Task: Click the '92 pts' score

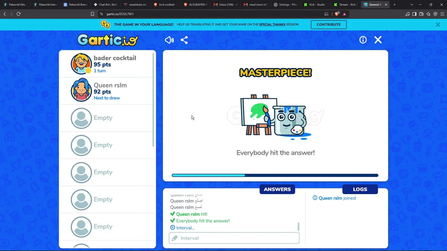Action: (x=102, y=92)
